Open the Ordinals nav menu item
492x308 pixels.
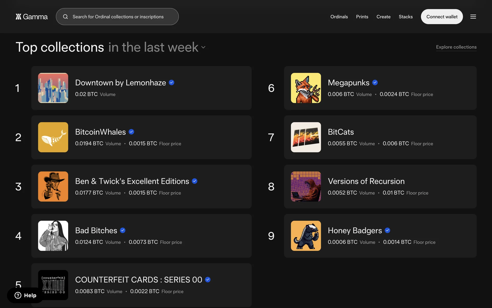pyautogui.click(x=339, y=17)
